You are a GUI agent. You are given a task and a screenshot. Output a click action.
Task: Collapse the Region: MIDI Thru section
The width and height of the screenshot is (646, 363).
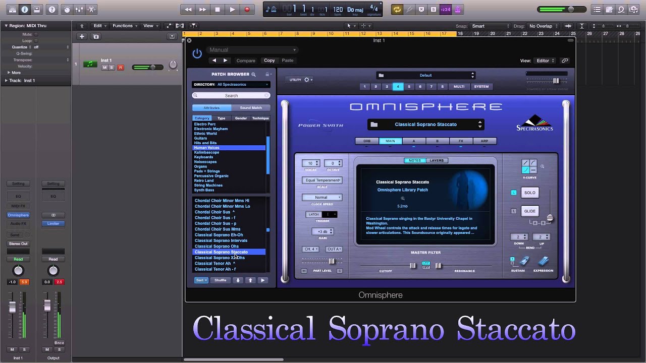coord(6,26)
